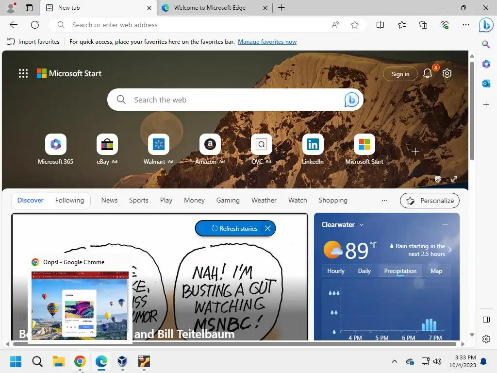Select the Discover feed tab
The height and width of the screenshot is (373, 497).
[31, 201]
